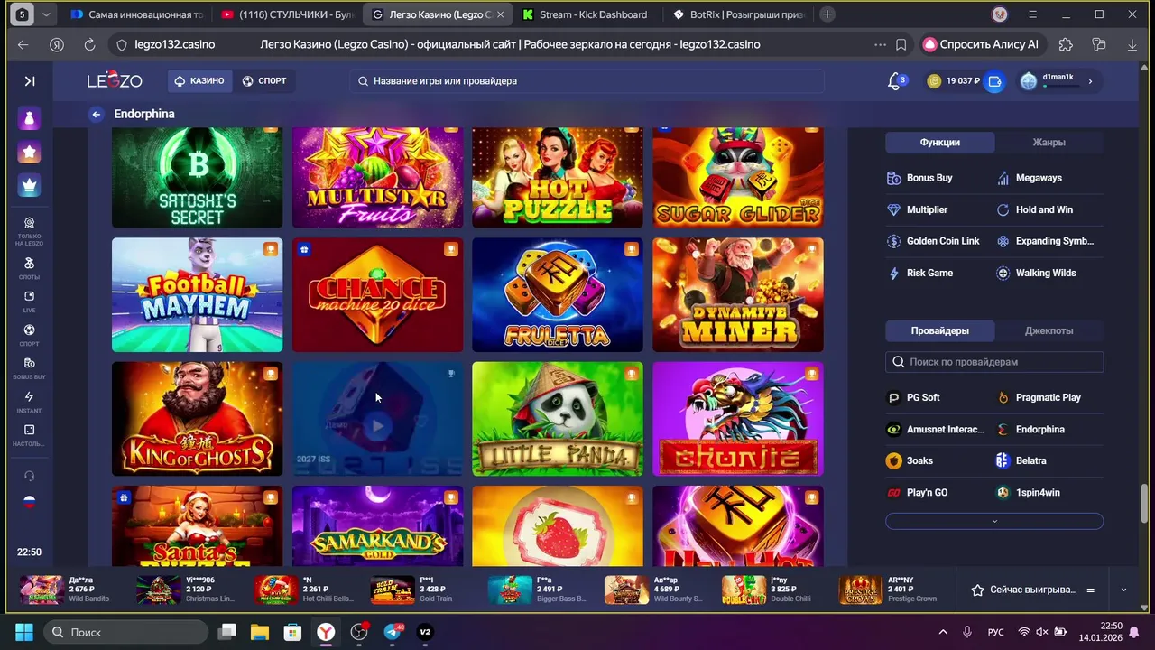1155x650 pixels.
Task: Click the Legzo logo
Action: point(115,81)
